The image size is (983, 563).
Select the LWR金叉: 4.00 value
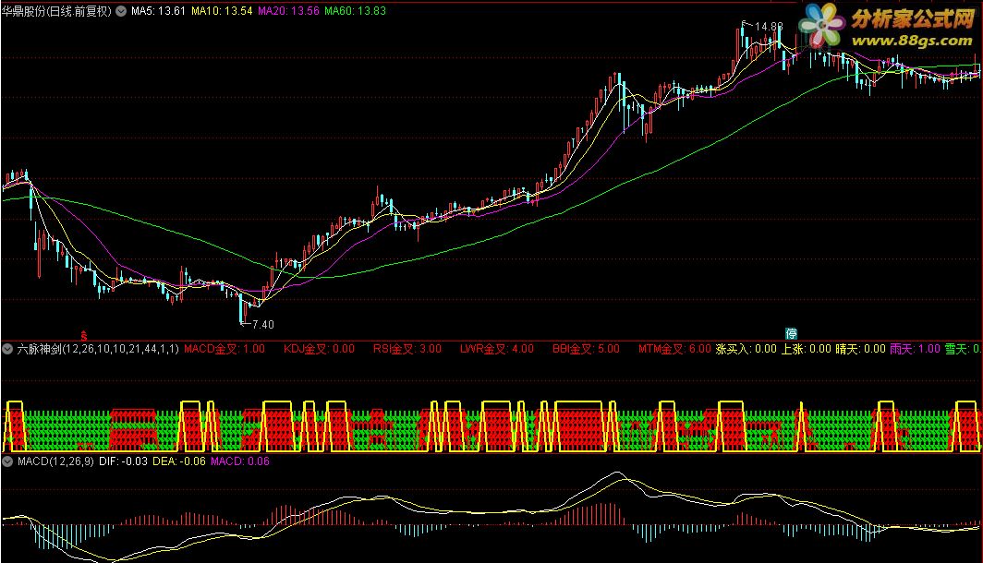tap(497, 349)
